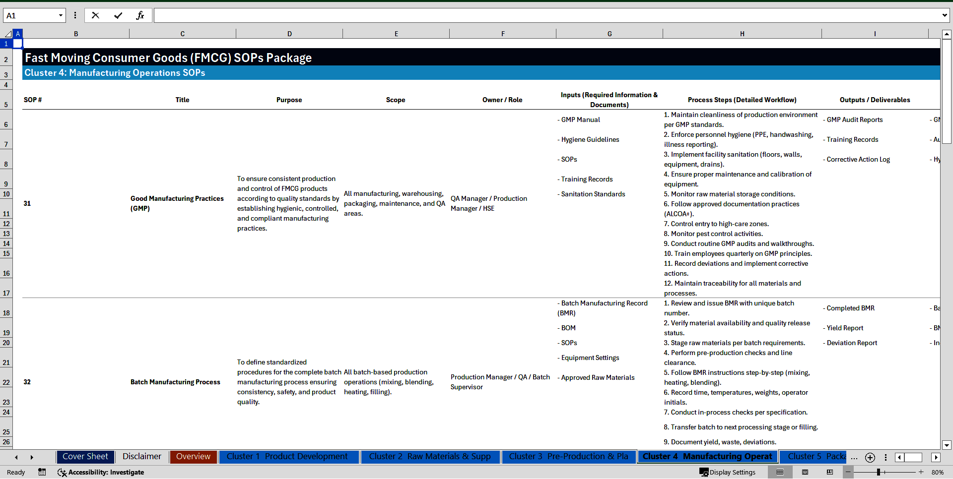Activate Accessibility: Investigate in status bar
Viewport: 953px width, 479px height.
(x=101, y=472)
